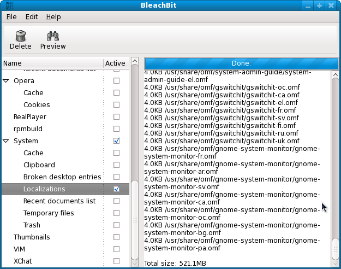Open the Help menu
The height and width of the screenshot is (269, 341).
53,17
